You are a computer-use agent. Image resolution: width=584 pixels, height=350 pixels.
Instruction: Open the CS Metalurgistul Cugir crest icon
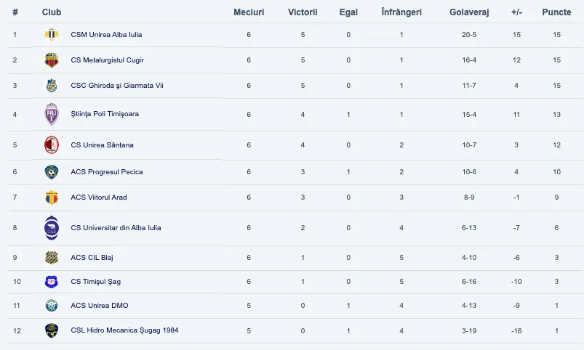tap(52, 60)
